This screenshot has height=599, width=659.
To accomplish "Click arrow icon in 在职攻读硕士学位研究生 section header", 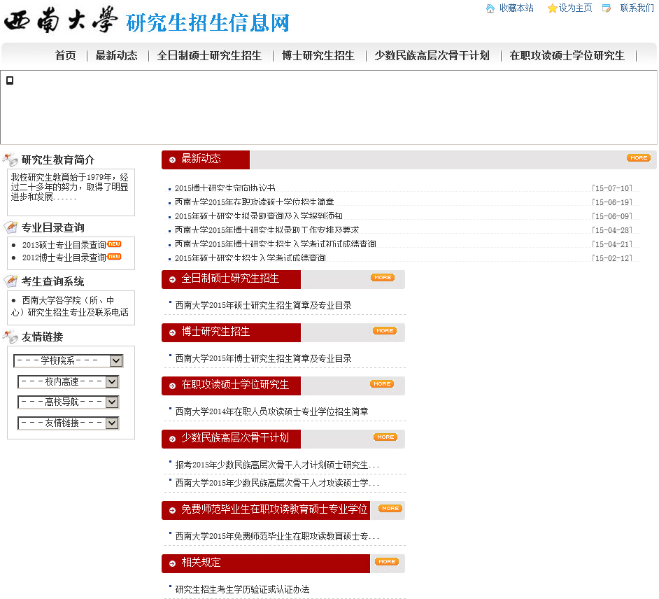I will tap(172, 386).
